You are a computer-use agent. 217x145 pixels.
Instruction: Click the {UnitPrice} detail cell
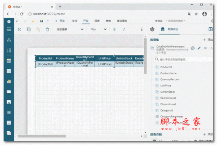105,64
